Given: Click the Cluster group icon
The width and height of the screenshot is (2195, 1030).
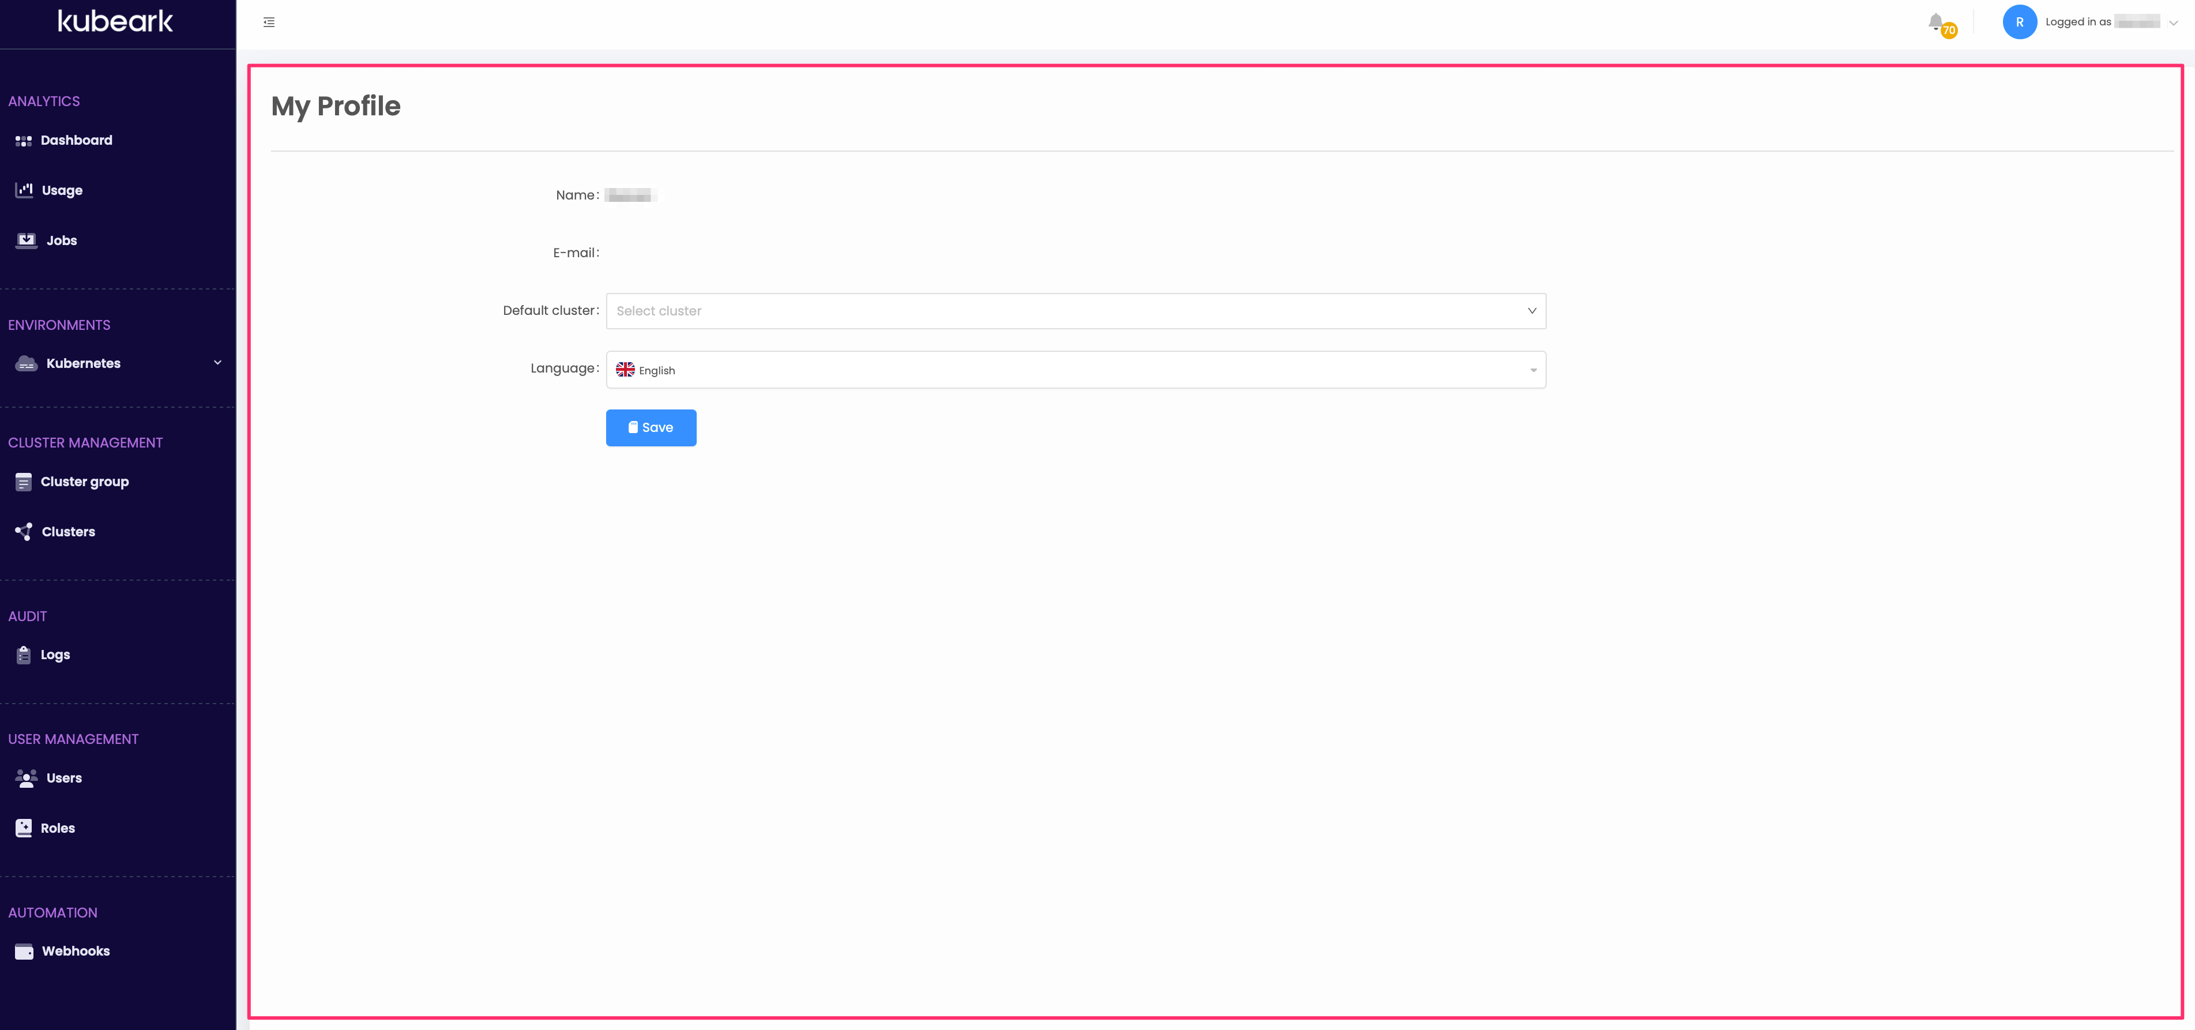Looking at the screenshot, I should coord(24,482).
